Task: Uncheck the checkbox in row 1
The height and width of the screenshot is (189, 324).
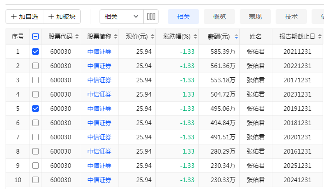Action: [35, 52]
